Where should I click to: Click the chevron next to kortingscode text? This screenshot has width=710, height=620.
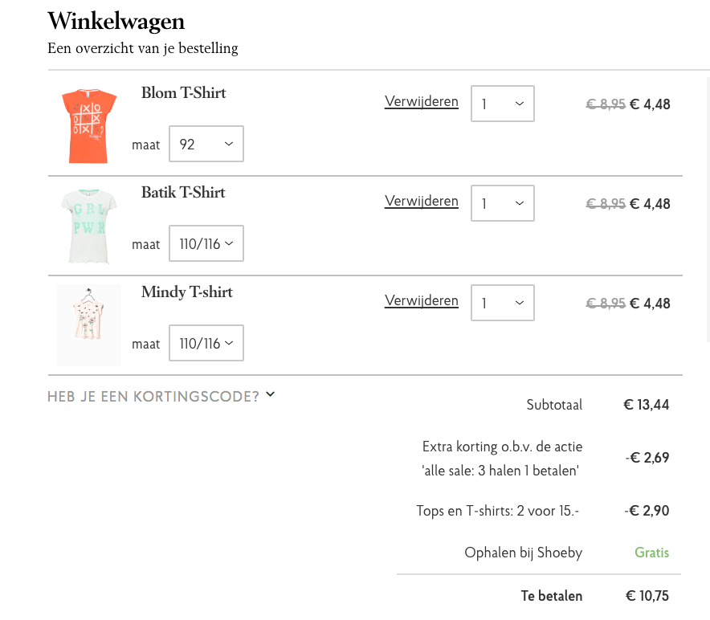[271, 394]
